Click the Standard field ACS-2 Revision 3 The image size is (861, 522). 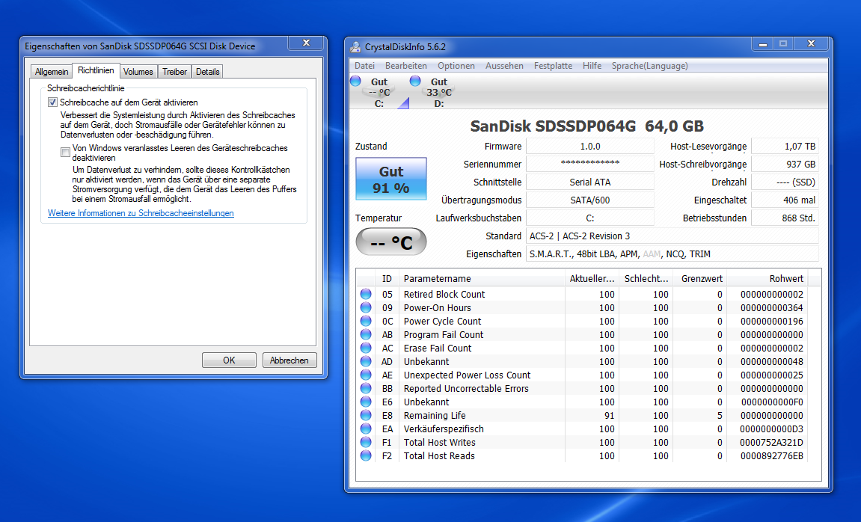[x=672, y=236]
